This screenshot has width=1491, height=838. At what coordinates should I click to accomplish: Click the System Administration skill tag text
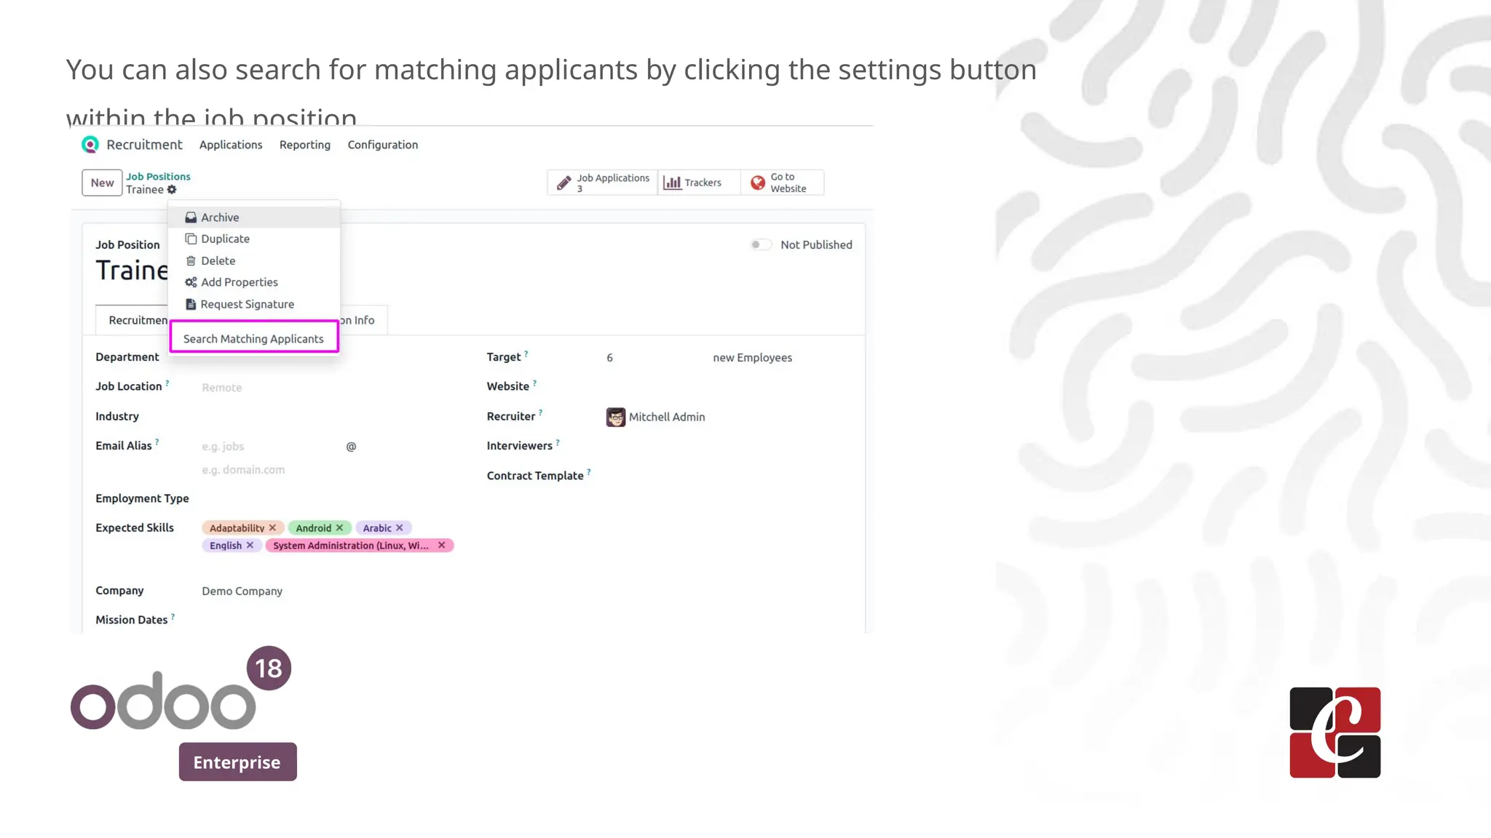point(351,546)
